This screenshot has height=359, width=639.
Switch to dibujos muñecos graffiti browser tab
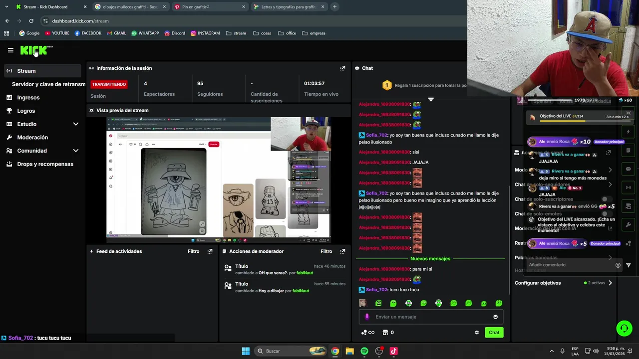point(130,7)
